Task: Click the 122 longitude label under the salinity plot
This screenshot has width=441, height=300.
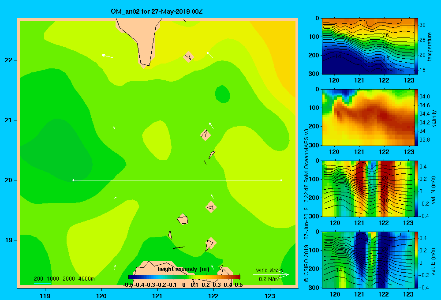Action: pos(384,152)
